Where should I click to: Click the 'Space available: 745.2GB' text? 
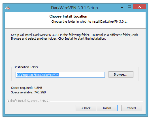pyautogui.click(x=28, y=92)
